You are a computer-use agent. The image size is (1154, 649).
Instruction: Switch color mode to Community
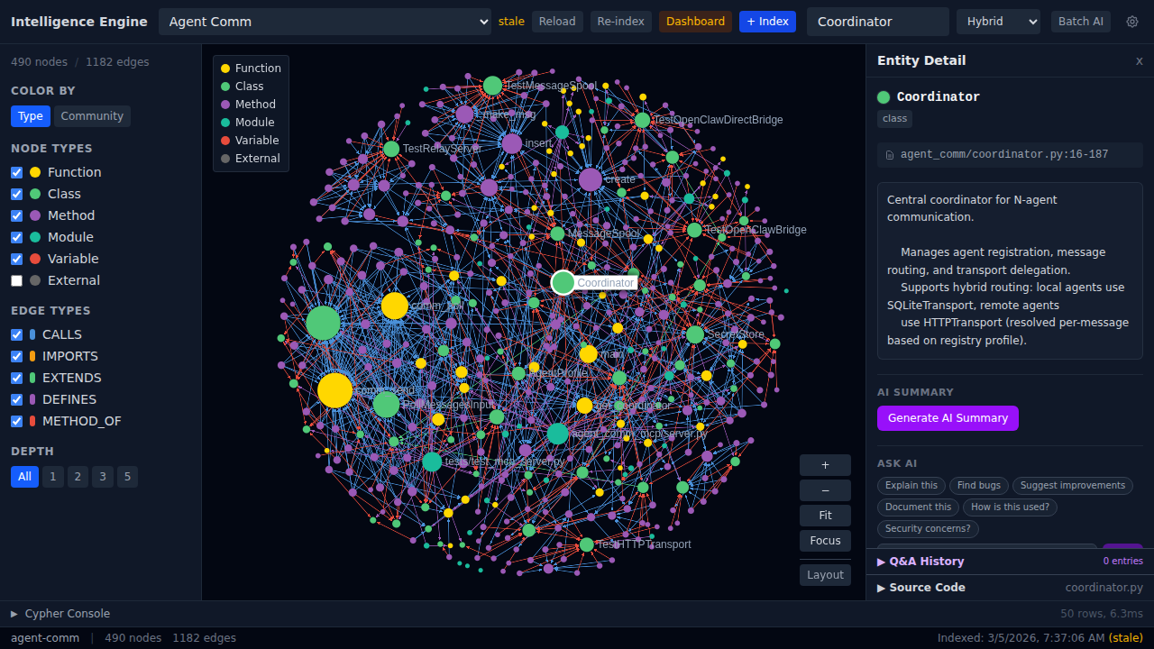click(92, 116)
